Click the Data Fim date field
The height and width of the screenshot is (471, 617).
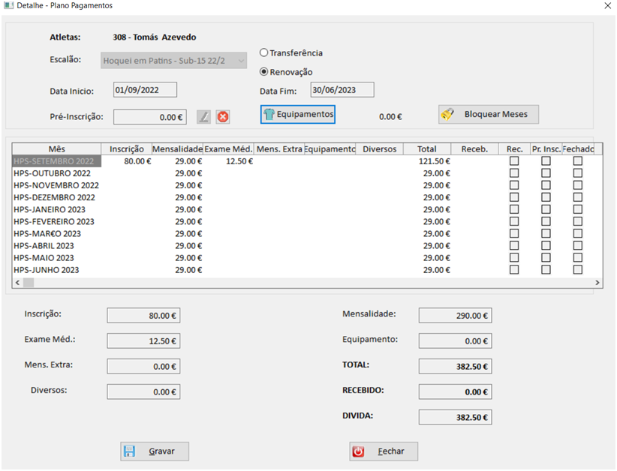[x=342, y=90]
